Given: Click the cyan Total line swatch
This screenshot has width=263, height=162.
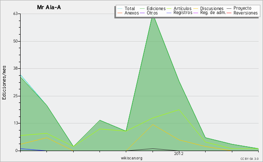Looking at the screenshot, I should [120, 9].
